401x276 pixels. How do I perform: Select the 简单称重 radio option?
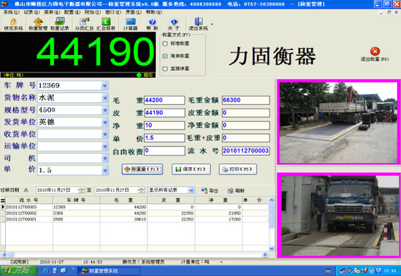point(165,56)
